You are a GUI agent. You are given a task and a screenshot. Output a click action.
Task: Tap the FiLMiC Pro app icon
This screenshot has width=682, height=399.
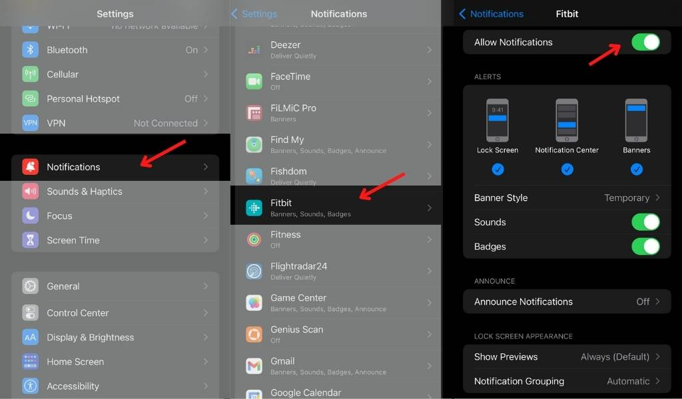coord(254,113)
